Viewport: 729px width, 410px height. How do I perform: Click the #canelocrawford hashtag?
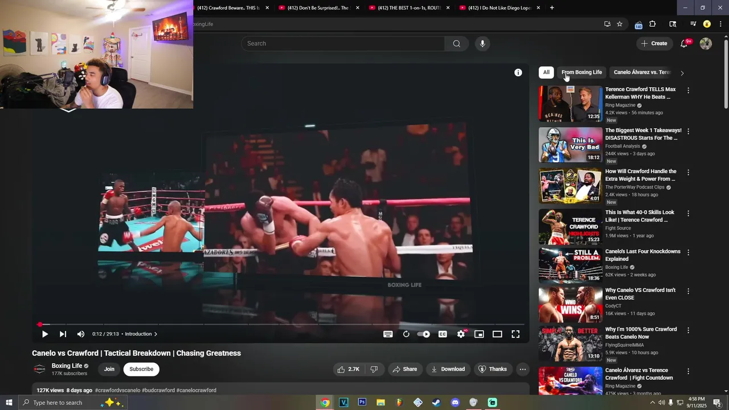click(196, 390)
